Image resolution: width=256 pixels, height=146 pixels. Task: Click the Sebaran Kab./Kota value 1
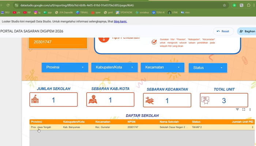pos(110,100)
